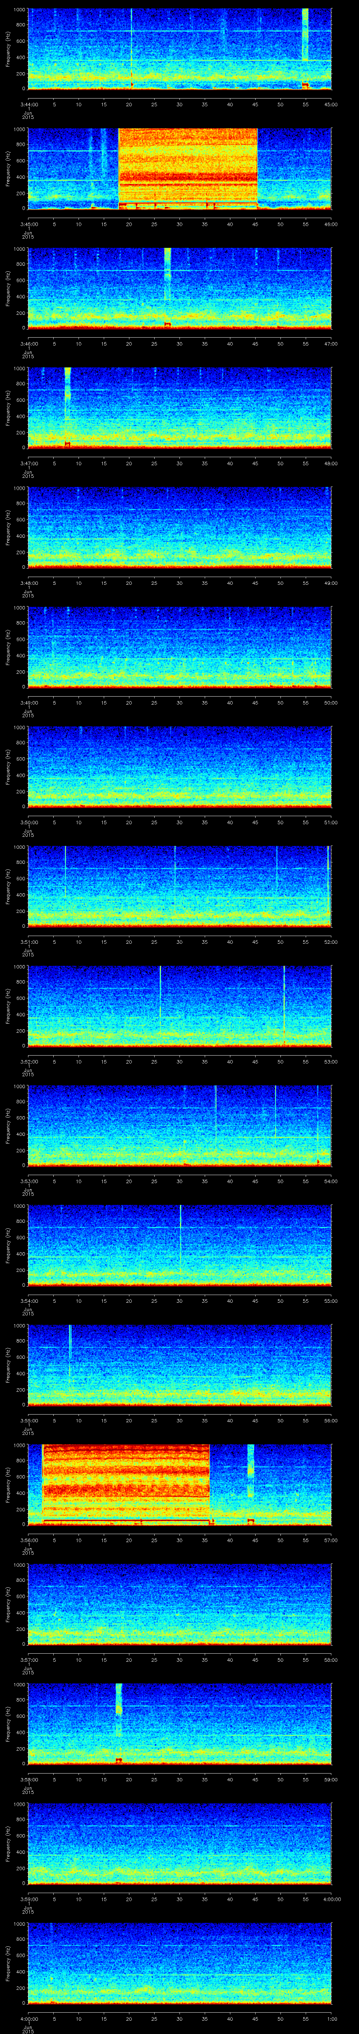Image resolution: width=359 pixels, height=2034 pixels.
Task: Click the "3:57:00" start time label
Action: click(x=28, y=1660)
